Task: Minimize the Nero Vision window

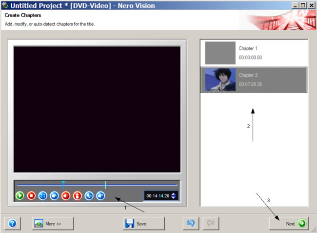Action: tap(295, 5)
